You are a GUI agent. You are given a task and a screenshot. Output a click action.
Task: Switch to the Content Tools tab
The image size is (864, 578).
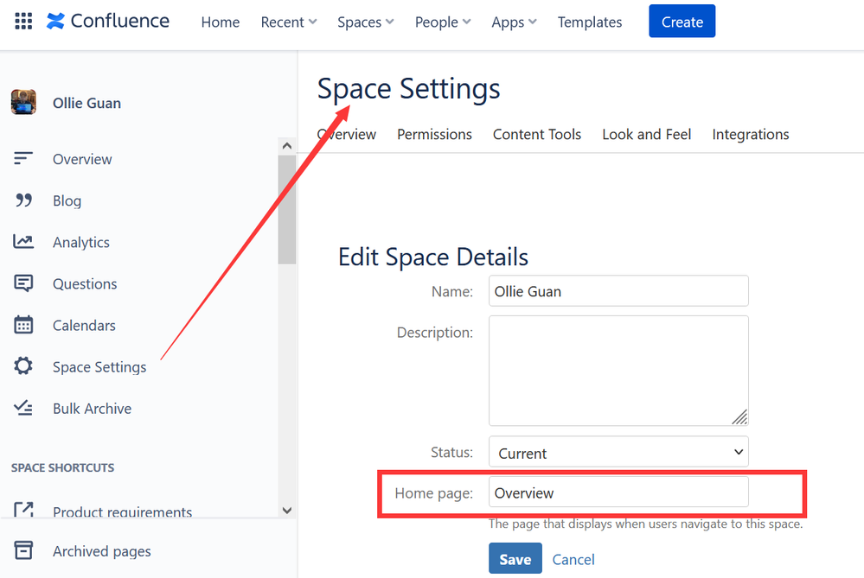pyautogui.click(x=537, y=134)
